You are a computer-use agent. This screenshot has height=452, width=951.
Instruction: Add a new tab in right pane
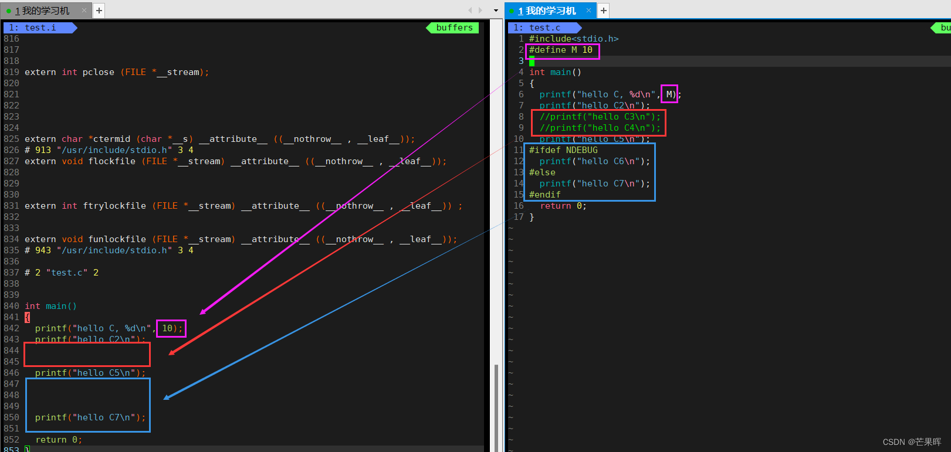click(x=603, y=11)
